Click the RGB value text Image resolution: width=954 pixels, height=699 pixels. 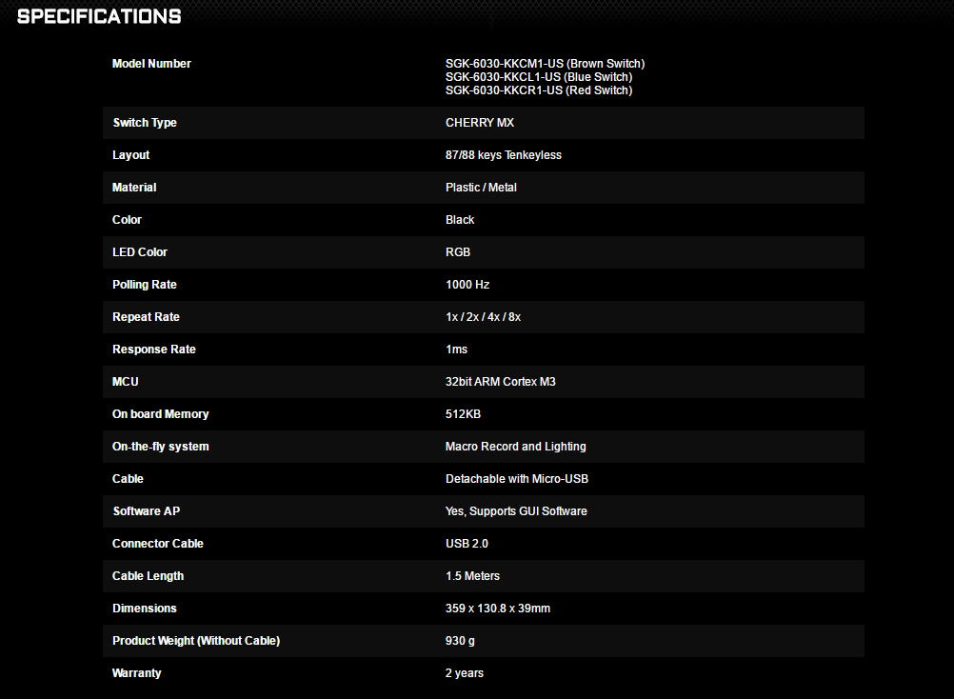[457, 252]
